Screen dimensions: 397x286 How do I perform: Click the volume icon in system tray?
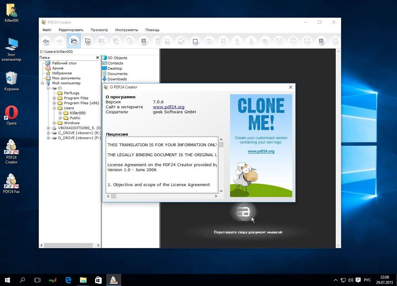coord(350,280)
